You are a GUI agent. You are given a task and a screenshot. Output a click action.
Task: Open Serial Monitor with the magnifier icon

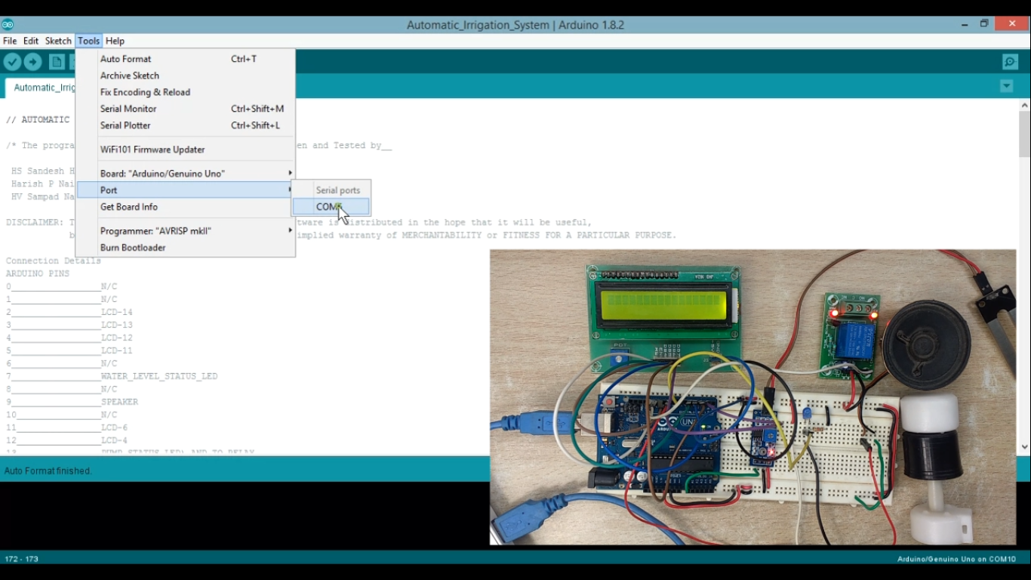(x=1010, y=61)
